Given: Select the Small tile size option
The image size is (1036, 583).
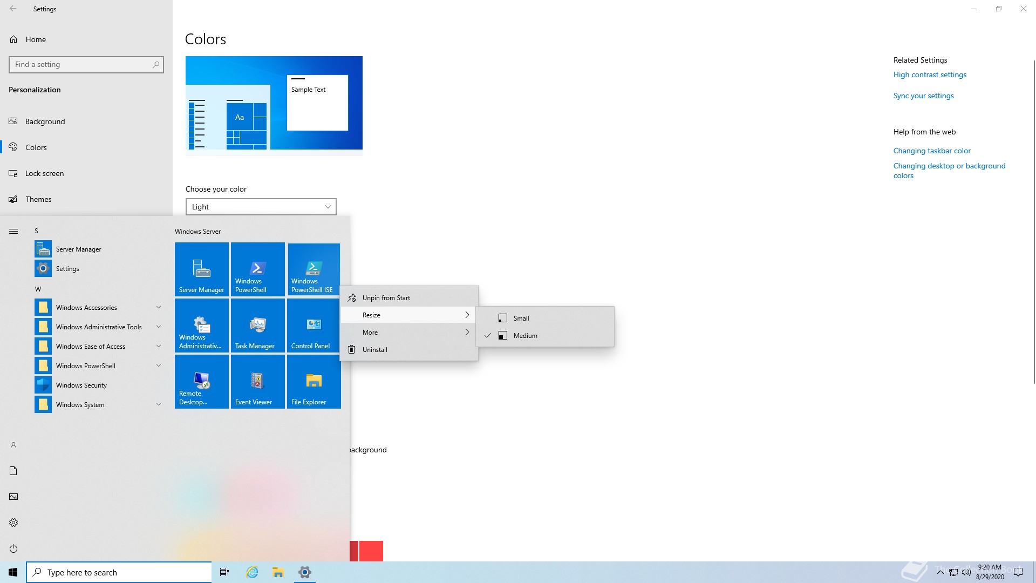Looking at the screenshot, I should point(545,318).
